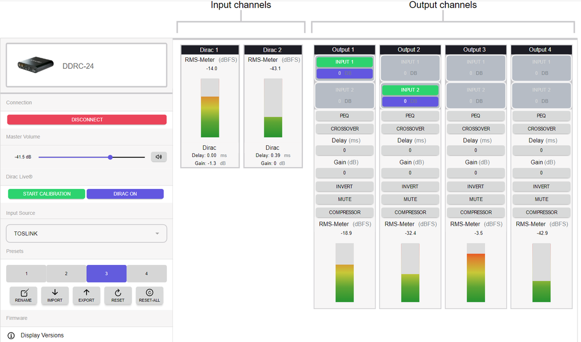
Task: Open the TOSLINK input source dropdown
Action: point(86,234)
